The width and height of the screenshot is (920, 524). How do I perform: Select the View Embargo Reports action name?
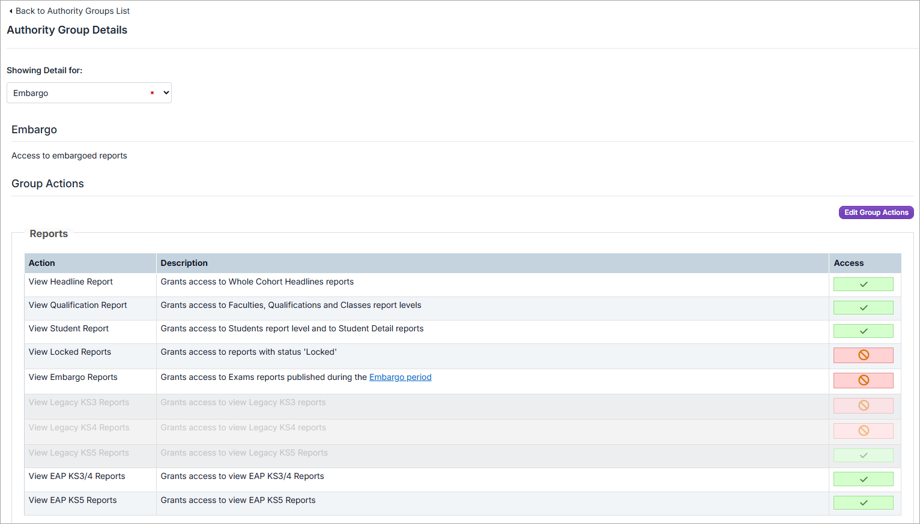pyautogui.click(x=73, y=377)
